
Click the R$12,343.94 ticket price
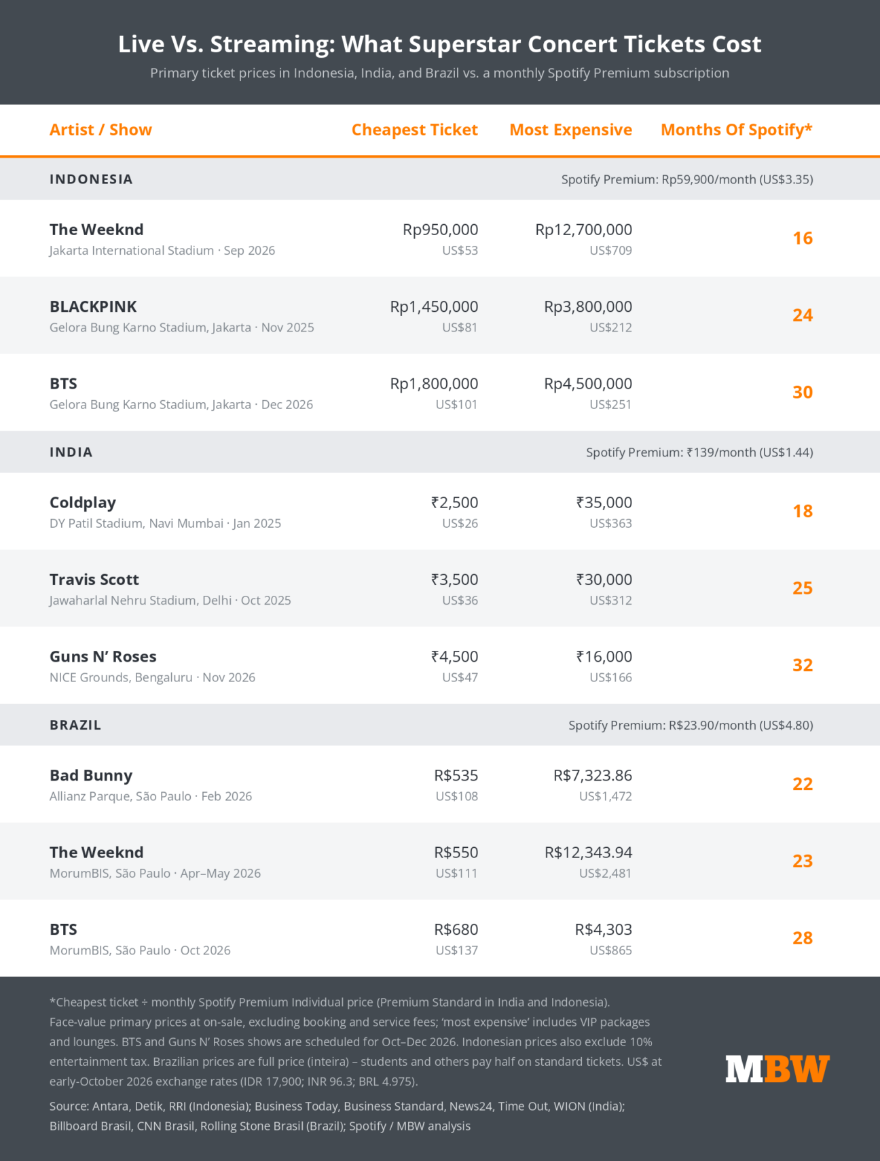click(589, 853)
